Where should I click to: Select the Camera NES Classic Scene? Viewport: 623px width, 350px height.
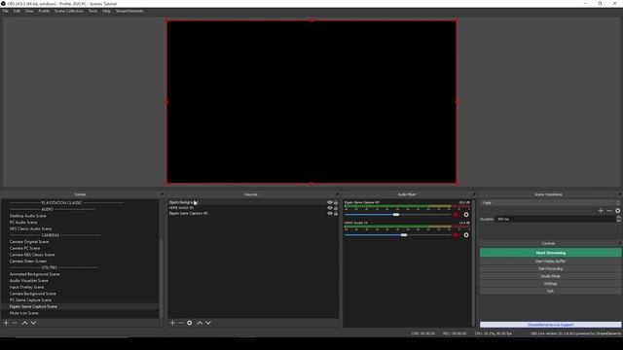tap(32, 255)
